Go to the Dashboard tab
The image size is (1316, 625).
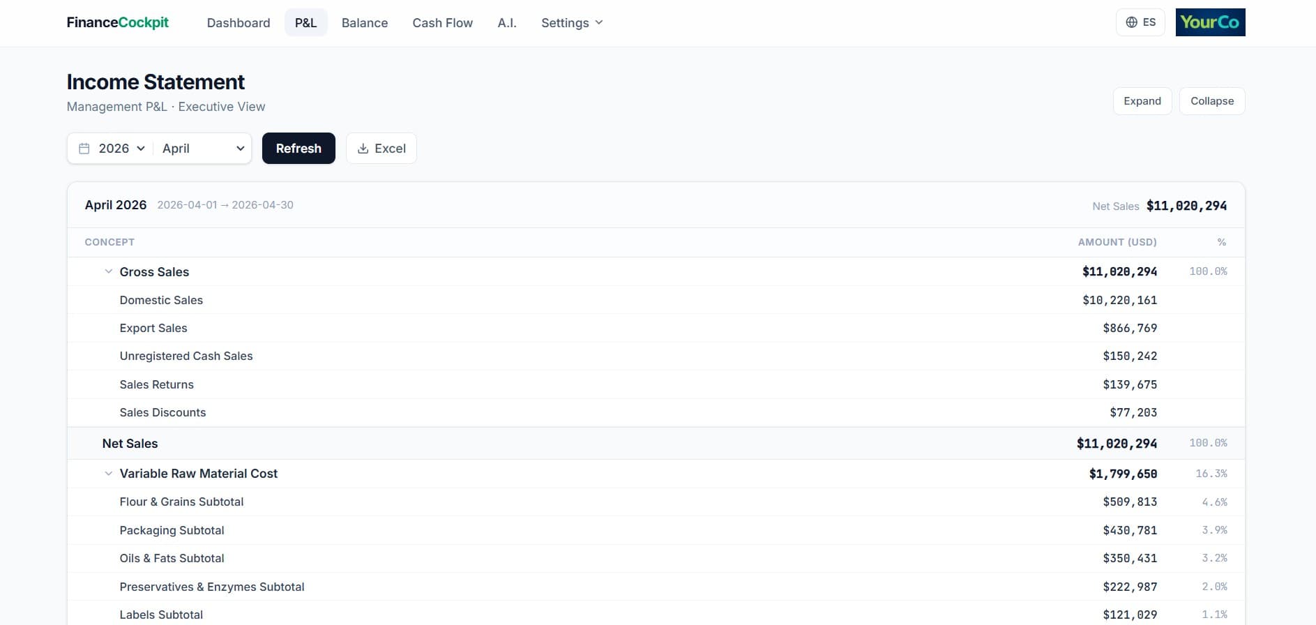(x=238, y=23)
